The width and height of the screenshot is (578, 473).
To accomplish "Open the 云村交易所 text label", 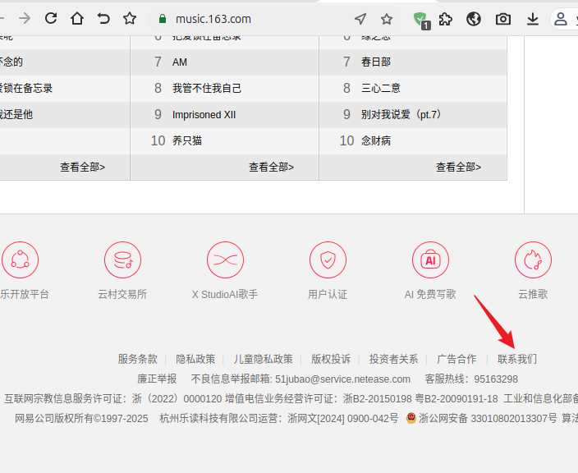I will click(122, 294).
